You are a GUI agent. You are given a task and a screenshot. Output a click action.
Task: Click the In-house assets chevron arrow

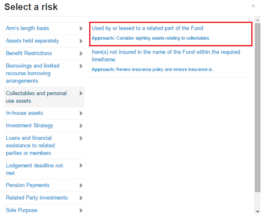click(x=81, y=114)
